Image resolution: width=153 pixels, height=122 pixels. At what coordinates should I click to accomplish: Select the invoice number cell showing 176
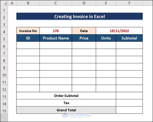pyautogui.click(x=56, y=31)
